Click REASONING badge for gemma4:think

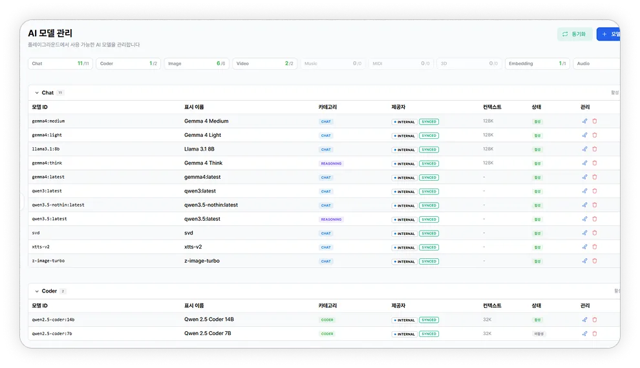click(x=331, y=163)
